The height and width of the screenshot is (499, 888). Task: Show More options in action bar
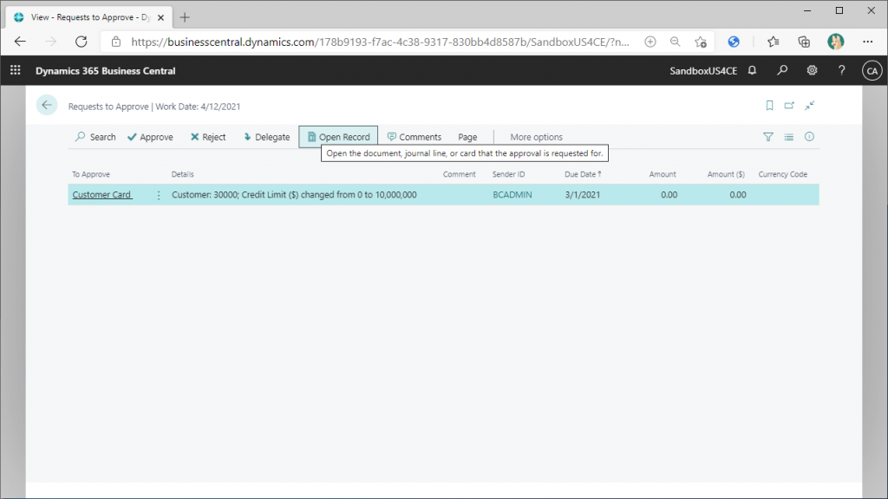[536, 137]
